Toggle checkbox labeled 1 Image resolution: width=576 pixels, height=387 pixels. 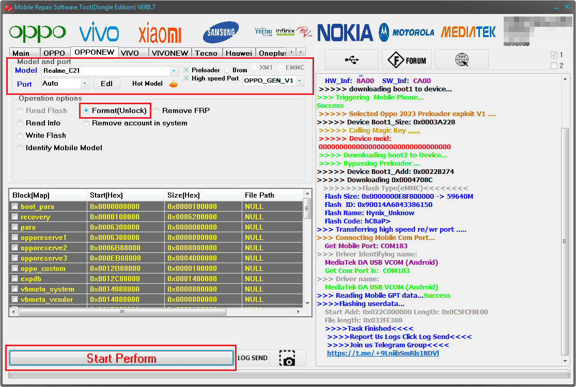point(554,55)
